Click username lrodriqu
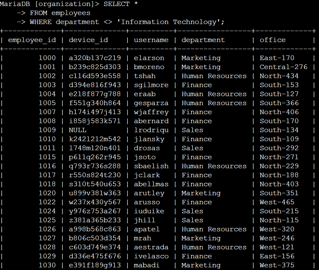The width and height of the screenshot is (319, 270). [x=151, y=130]
